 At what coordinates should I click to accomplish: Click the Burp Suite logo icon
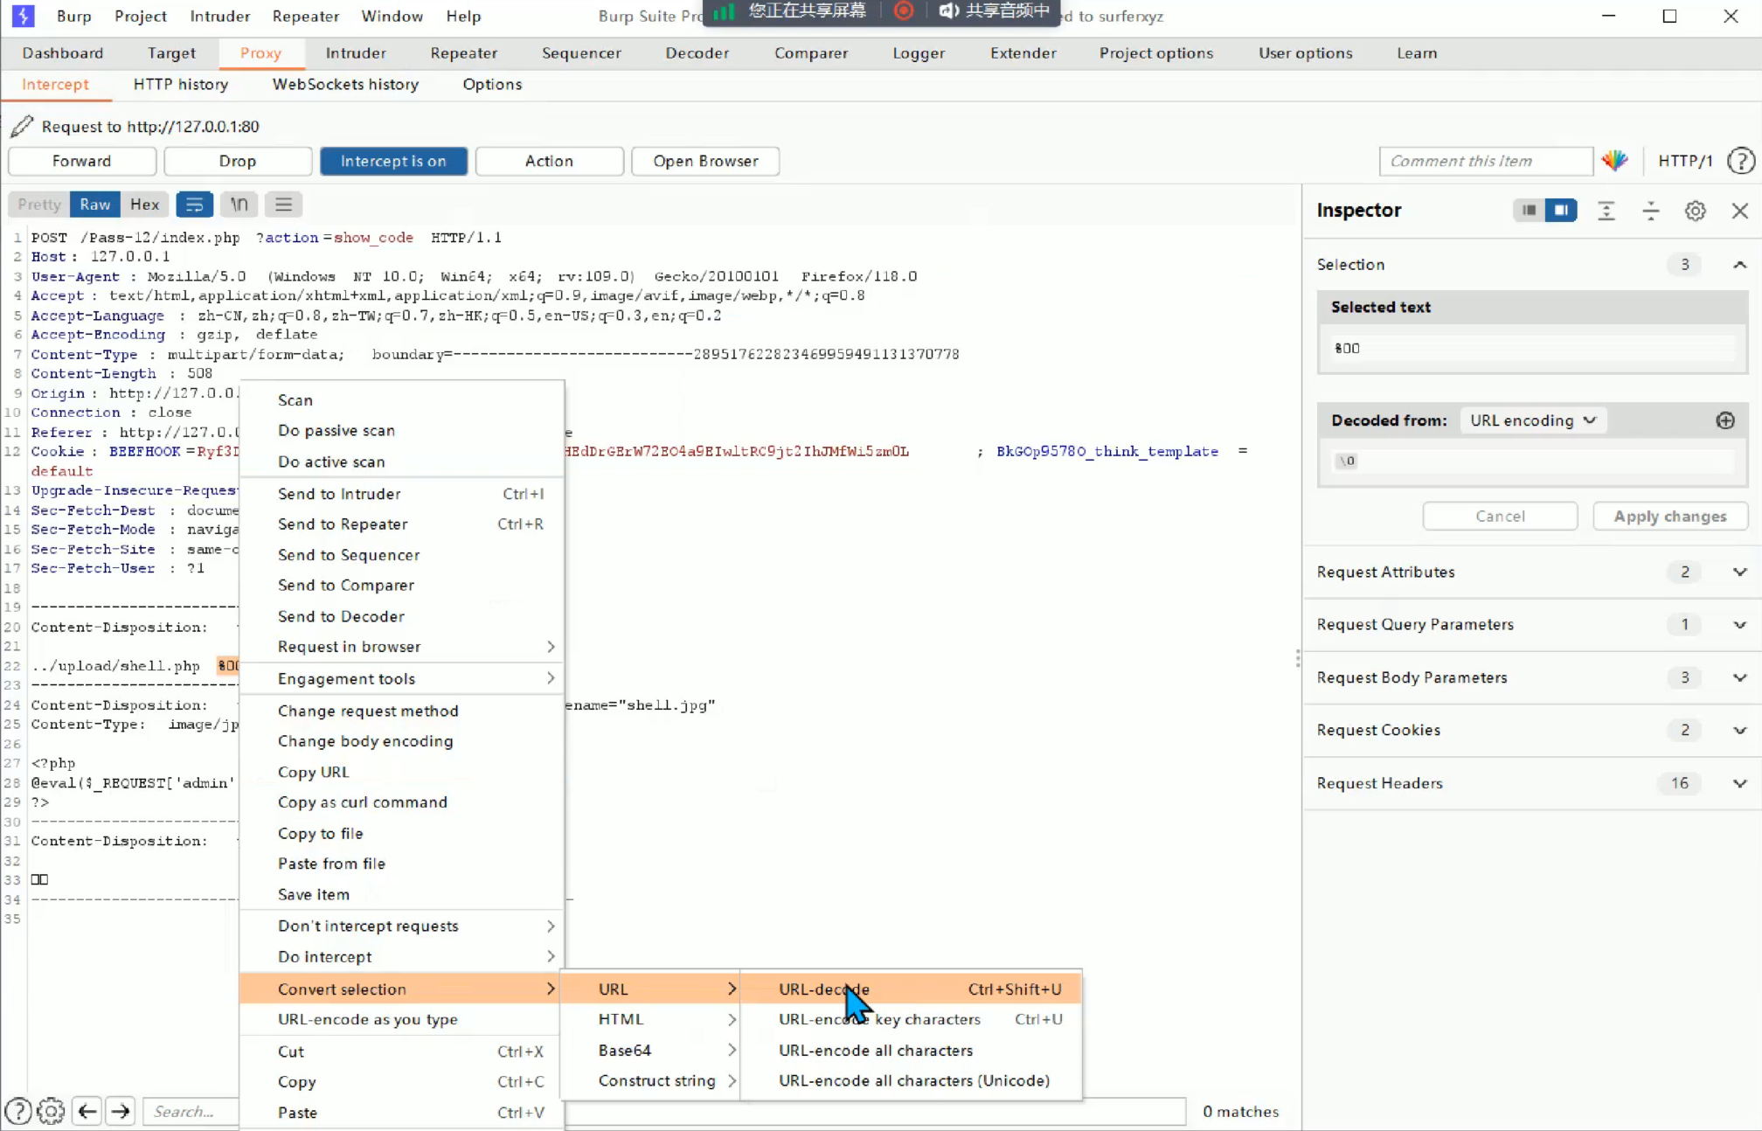point(23,16)
